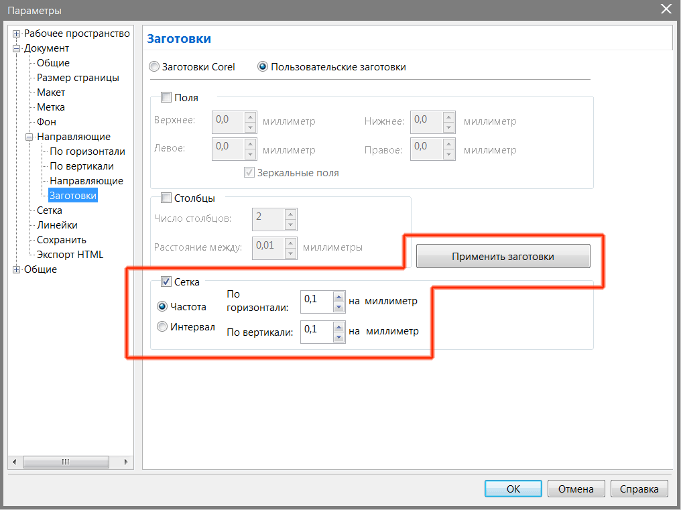
Task: Select Сохранить tree item
Action: pyautogui.click(x=61, y=240)
